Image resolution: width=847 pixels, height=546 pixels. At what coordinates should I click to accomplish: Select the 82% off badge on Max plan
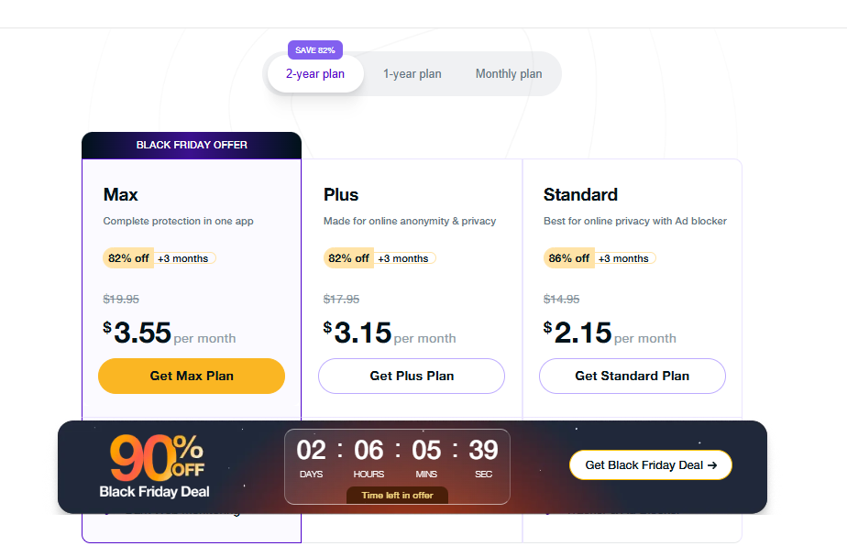point(128,257)
